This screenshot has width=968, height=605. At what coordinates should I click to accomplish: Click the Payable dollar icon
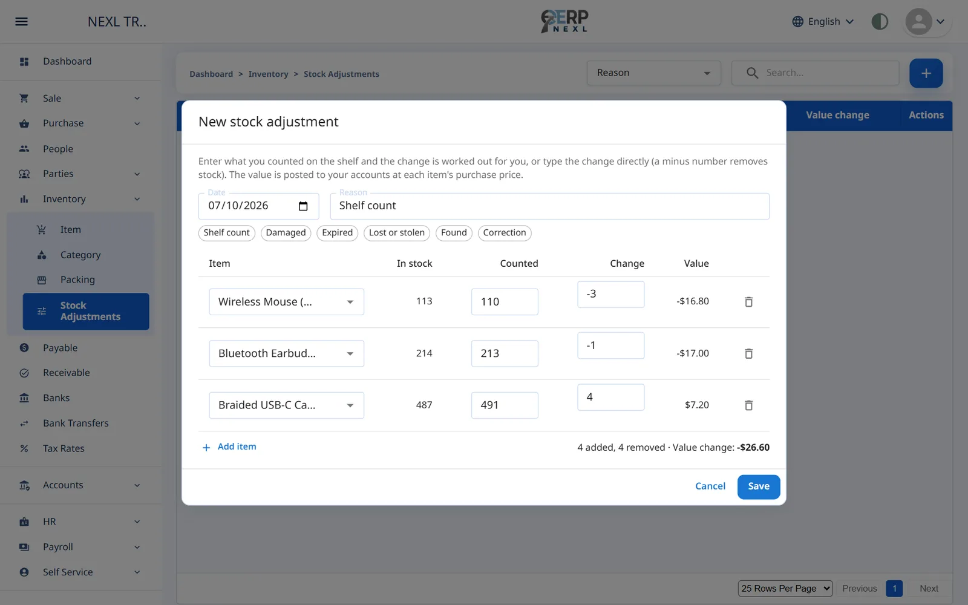pos(24,348)
